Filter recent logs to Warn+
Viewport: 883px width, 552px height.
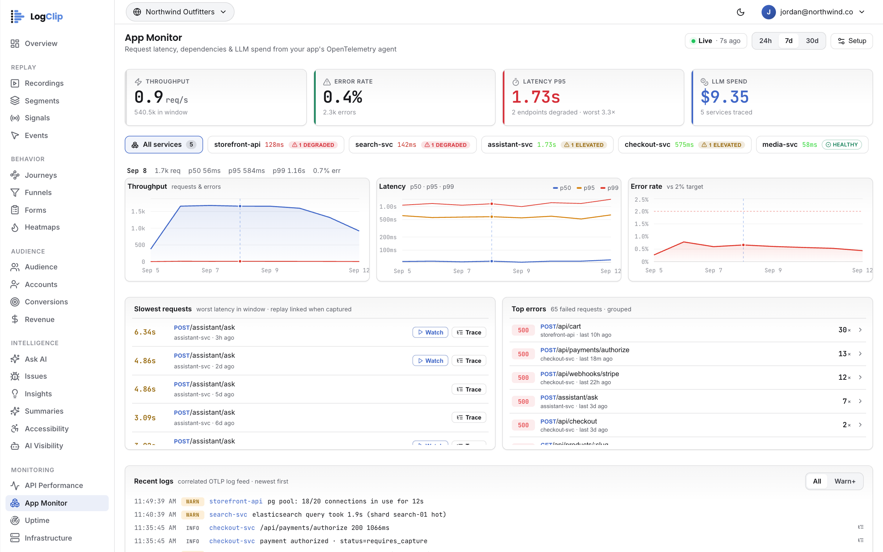click(845, 481)
